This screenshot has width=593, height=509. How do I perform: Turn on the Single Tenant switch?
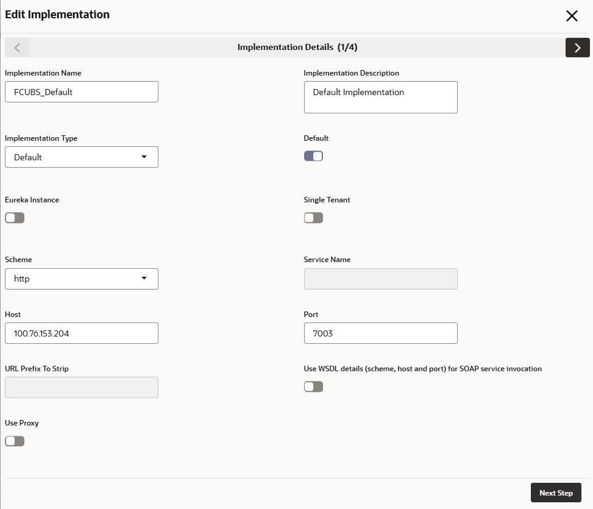coord(313,218)
